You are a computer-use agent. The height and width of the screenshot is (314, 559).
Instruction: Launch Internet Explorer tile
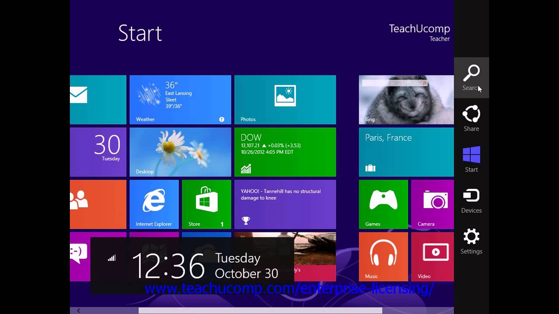click(154, 205)
